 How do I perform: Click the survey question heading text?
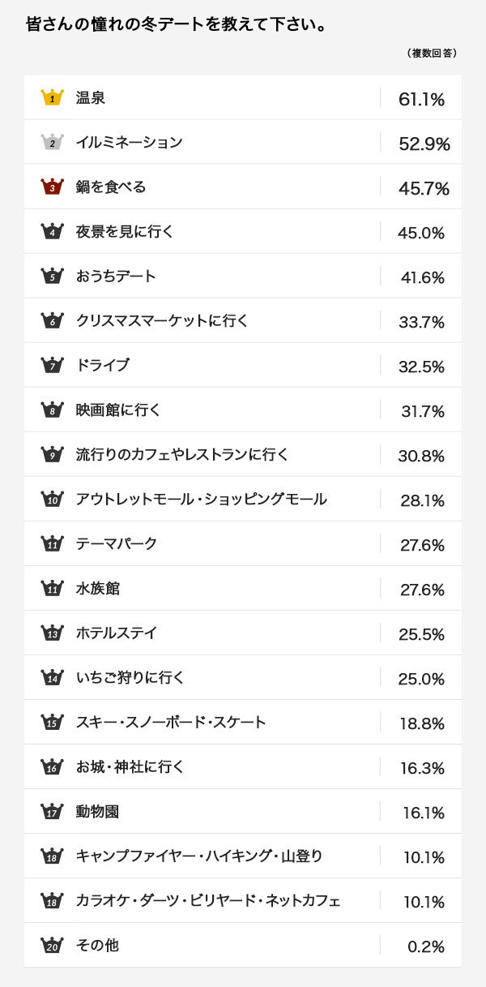click(x=177, y=25)
